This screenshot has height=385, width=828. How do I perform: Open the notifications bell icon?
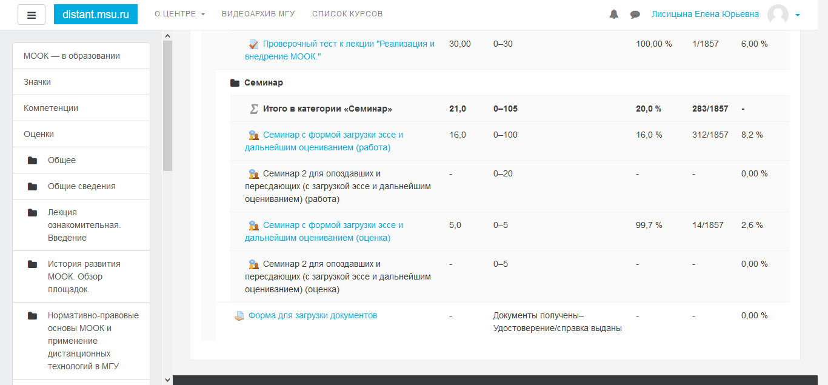tap(613, 13)
